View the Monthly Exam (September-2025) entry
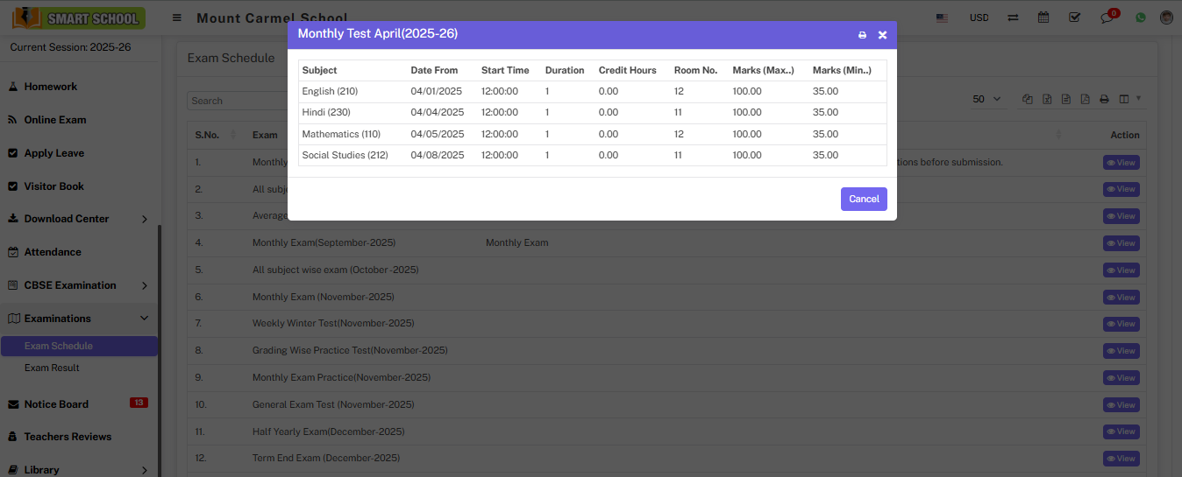The height and width of the screenshot is (477, 1182). point(1121,243)
